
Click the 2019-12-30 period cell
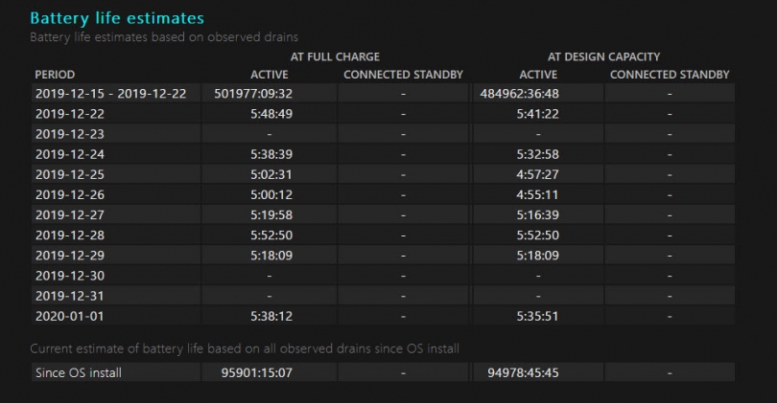click(69, 275)
